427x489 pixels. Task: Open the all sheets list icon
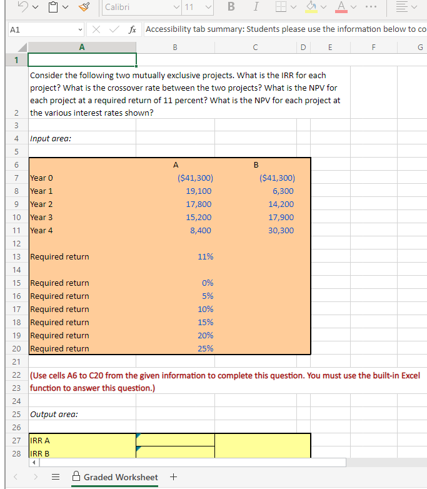[x=56, y=477]
